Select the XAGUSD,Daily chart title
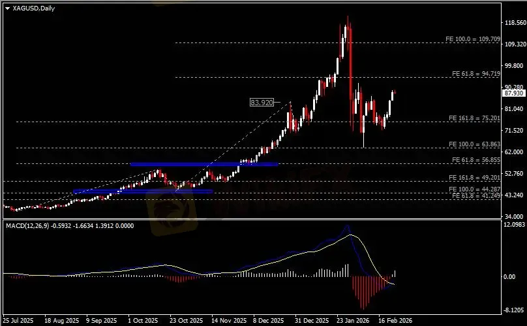Viewport: 527px width, 326px height. point(34,8)
